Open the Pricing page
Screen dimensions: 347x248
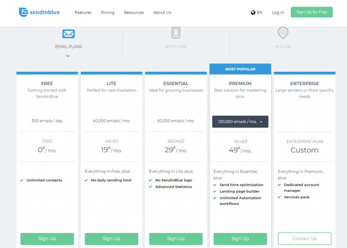coord(107,13)
